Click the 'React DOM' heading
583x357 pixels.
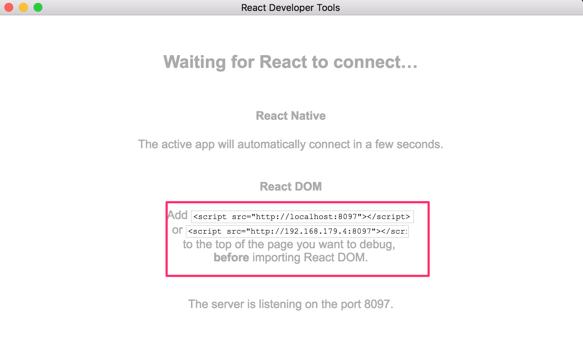(291, 187)
